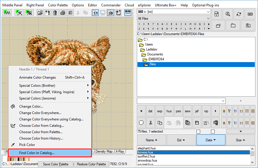Click the find file magnifier icon
This screenshot has height=168, width=258.
pos(228,14)
